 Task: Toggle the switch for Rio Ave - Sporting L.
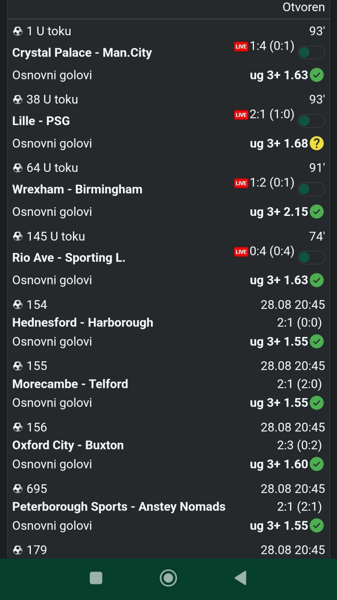(311, 258)
